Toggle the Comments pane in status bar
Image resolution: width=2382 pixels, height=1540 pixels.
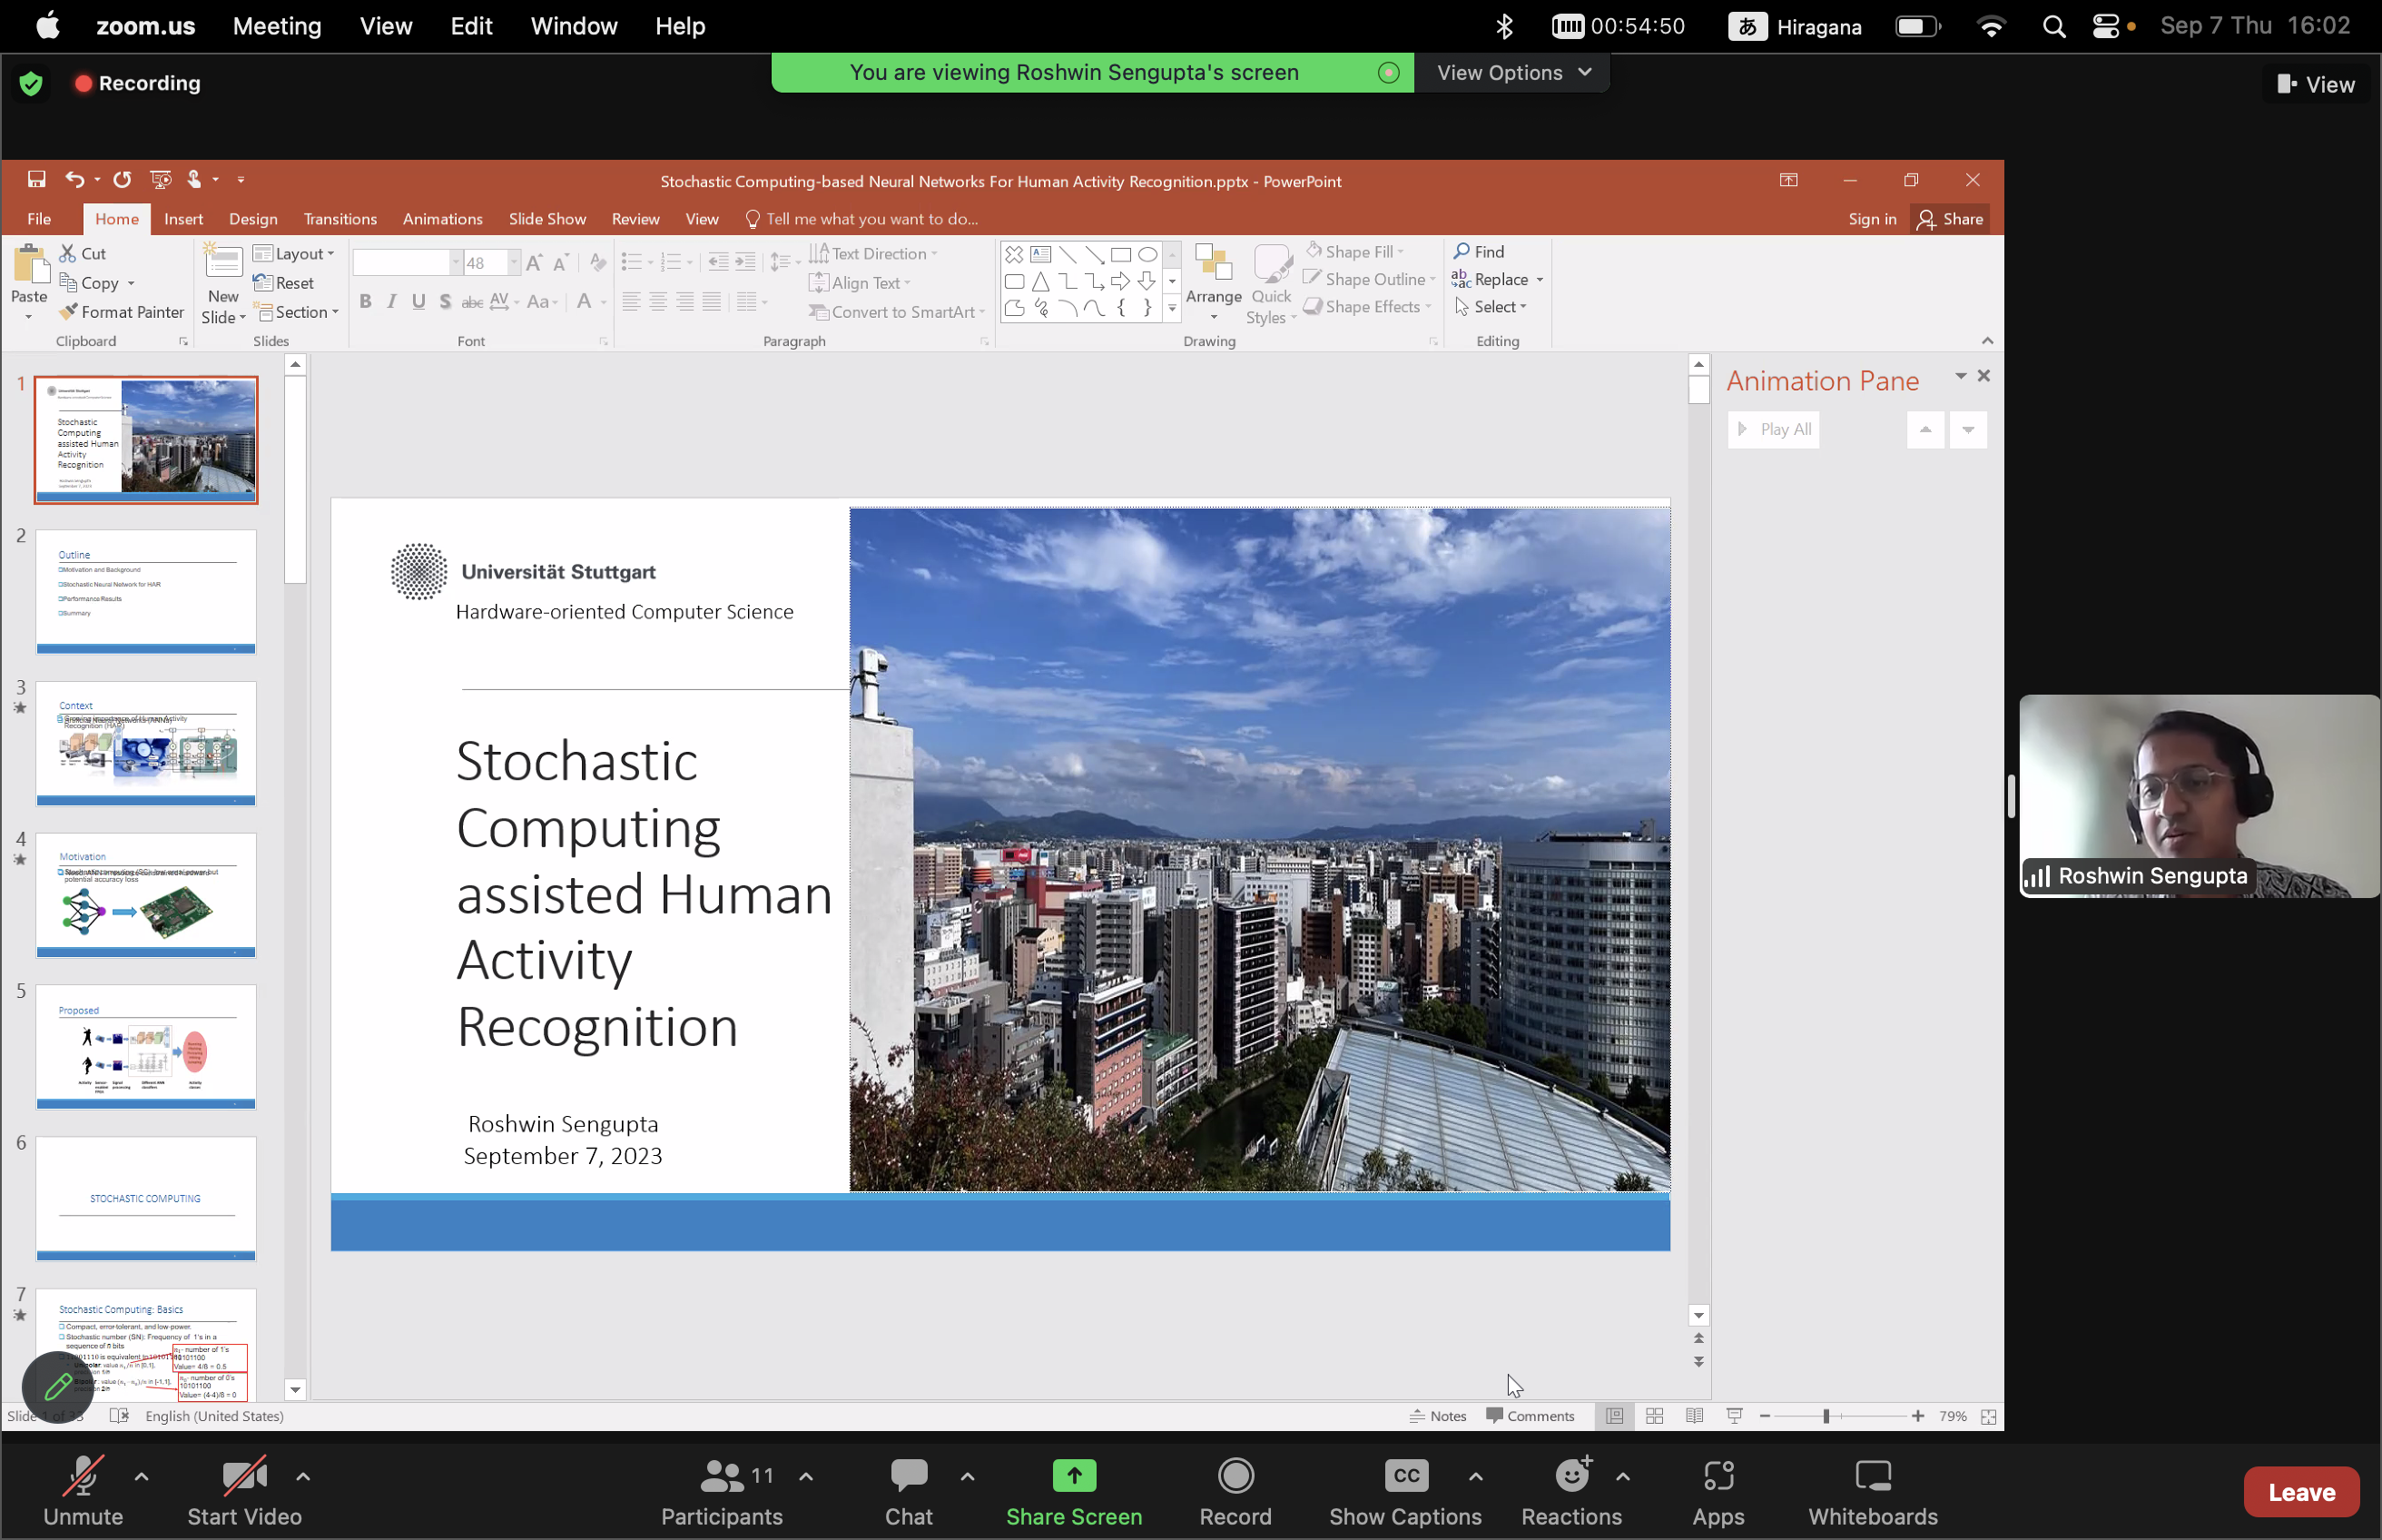pos(1530,1416)
